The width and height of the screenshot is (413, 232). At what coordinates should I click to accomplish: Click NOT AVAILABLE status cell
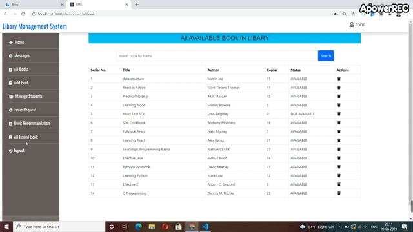tap(303, 114)
